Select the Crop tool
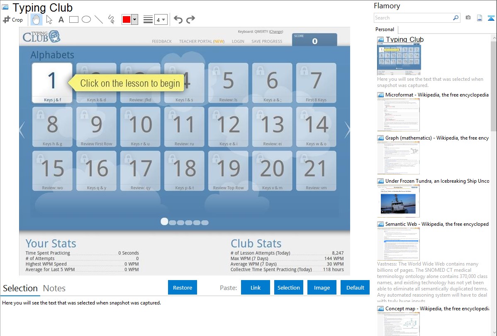497x336 pixels. click(13, 19)
